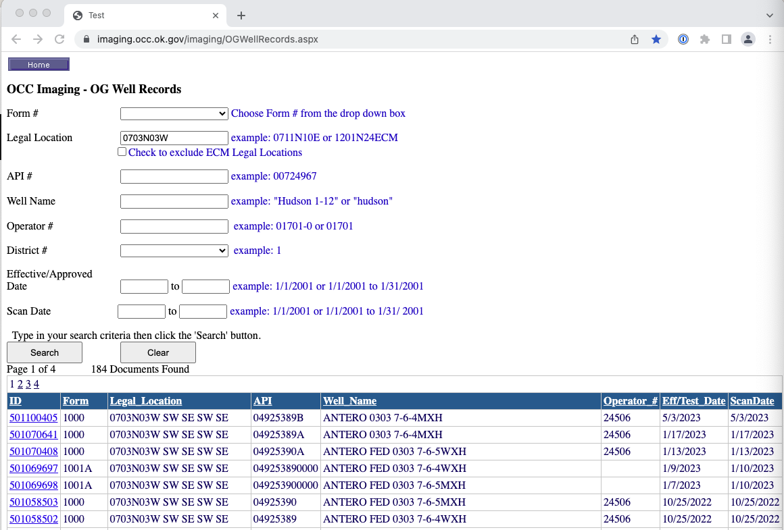Viewport: 784px width, 530px height.
Task: Click into the Well Name field
Action: pyautogui.click(x=174, y=201)
